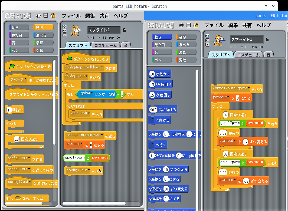
Task: Click the SCRATCH logo in the スプライト2 window
Action: click(18, 16)
